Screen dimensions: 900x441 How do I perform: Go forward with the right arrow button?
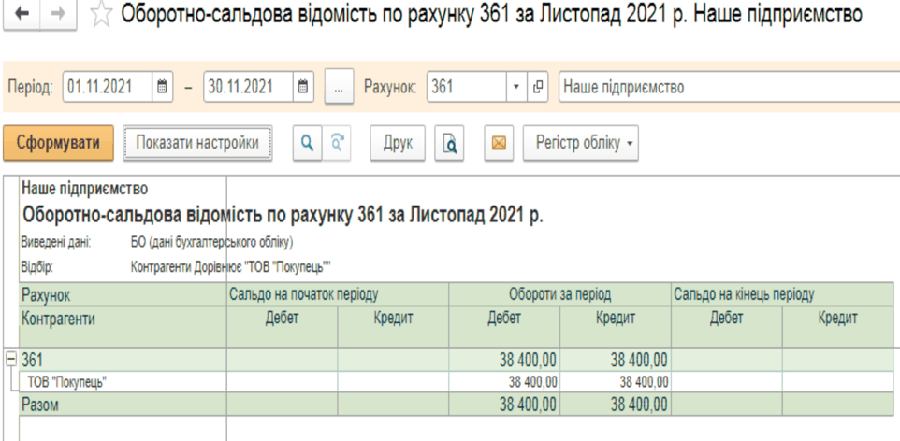(x=59, y=16)
